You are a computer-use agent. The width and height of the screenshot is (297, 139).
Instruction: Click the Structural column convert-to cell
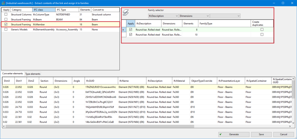(x=105, y=14)
